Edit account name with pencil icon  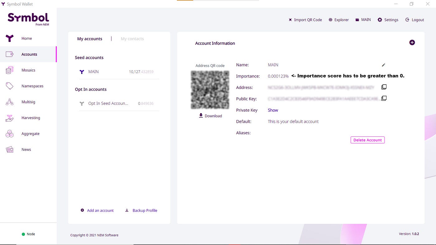pyautogui.click(x=383, y=65)
